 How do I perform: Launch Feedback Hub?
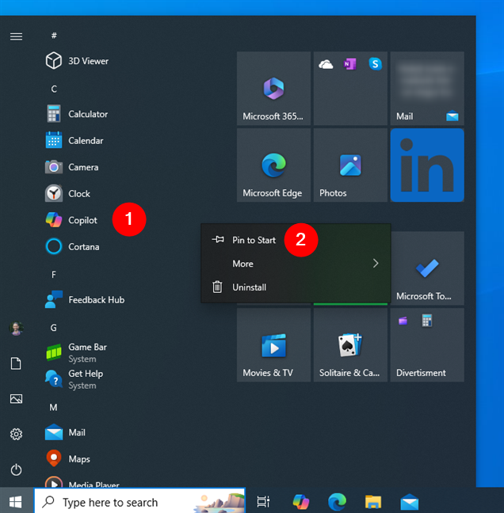(96, 300)
